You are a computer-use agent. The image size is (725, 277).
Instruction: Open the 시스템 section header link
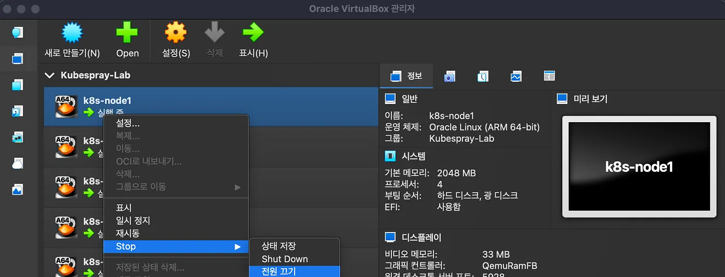(413, 156)
